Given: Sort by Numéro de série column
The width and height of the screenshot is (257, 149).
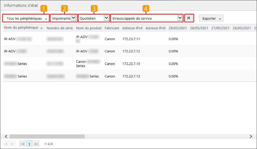Looking at the screenshot, I should point(59,28).
